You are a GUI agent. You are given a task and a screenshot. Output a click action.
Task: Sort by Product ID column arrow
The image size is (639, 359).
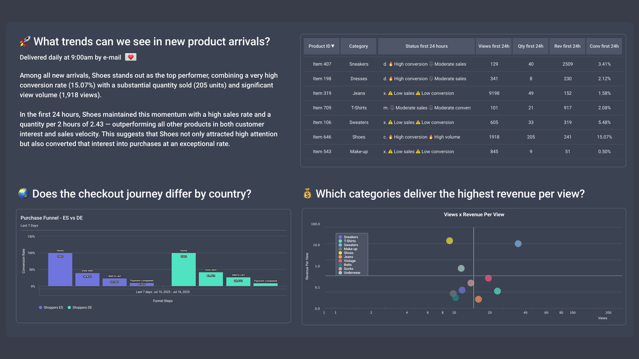click(x=333, y=46)
